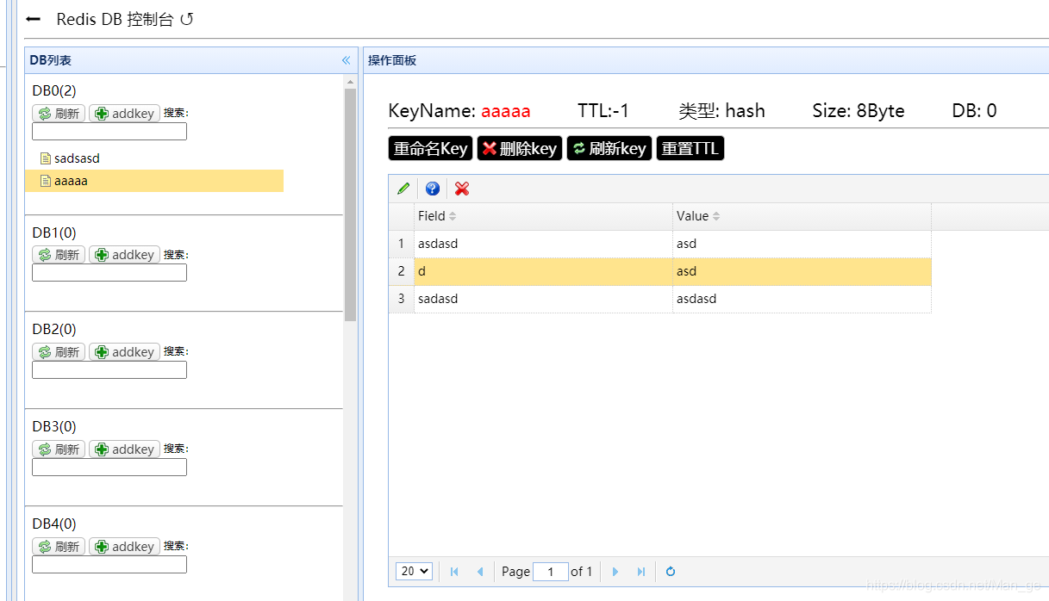Image resolution: width=1049 pixels, height=601 pixels.
Task: Click the sadasd field cell
Action: [543, 299]
